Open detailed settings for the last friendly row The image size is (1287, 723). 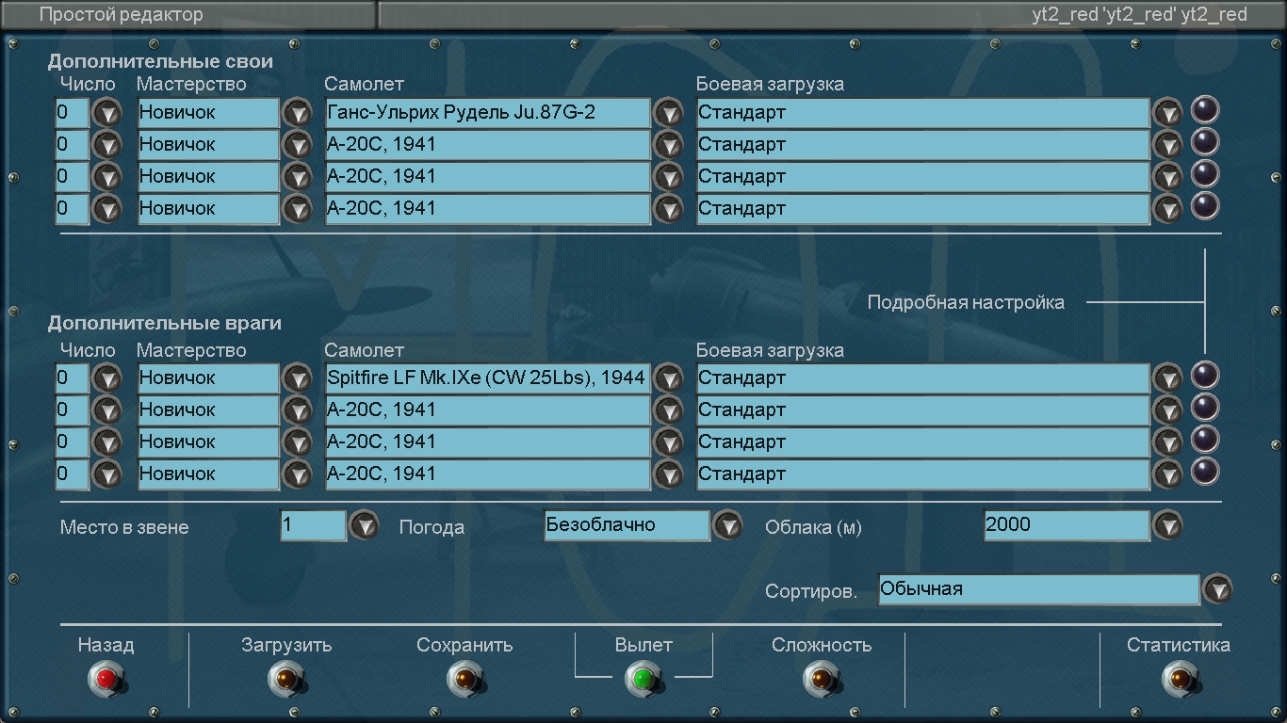pos(1205,206)
